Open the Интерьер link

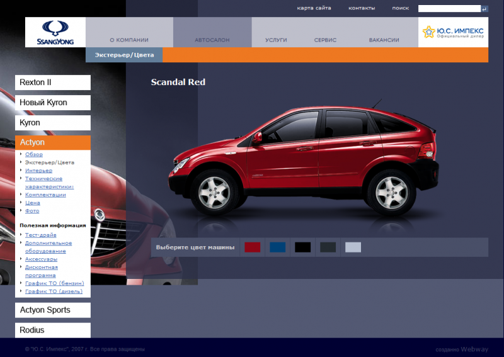point(38,171)
